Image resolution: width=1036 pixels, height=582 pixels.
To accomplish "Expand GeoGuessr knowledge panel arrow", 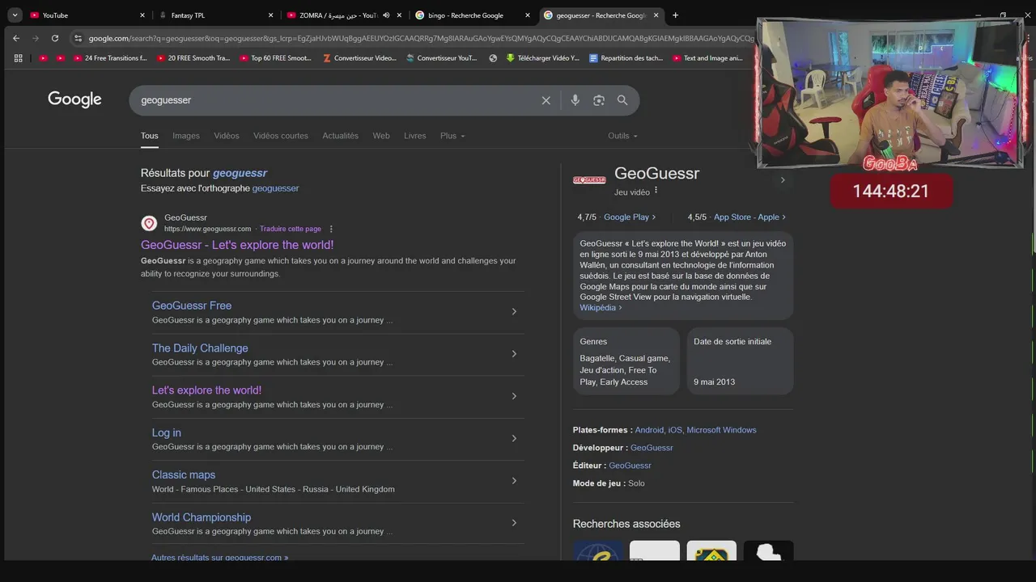I will 783,180.
